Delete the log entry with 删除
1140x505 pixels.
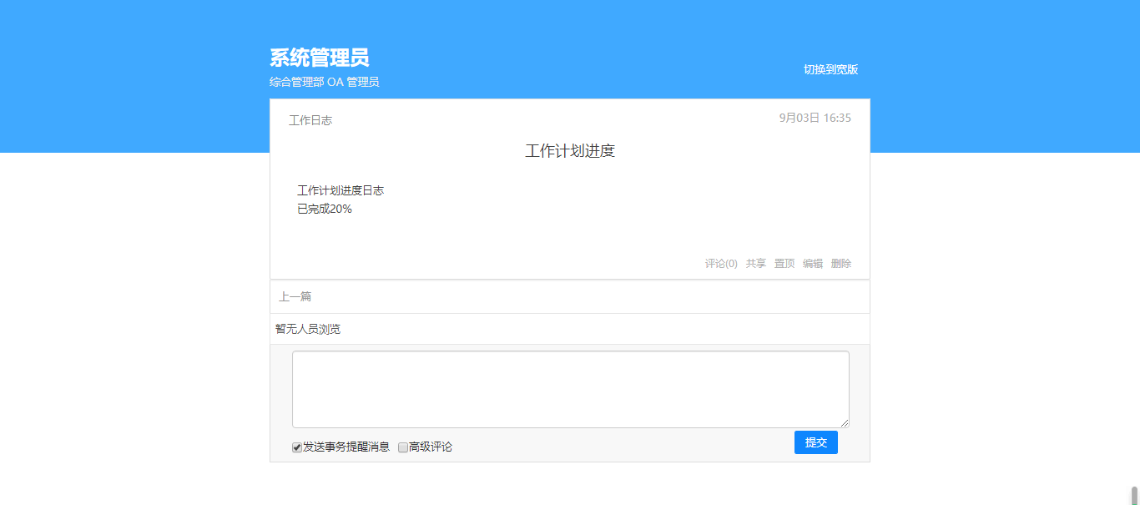click(841, 264)
